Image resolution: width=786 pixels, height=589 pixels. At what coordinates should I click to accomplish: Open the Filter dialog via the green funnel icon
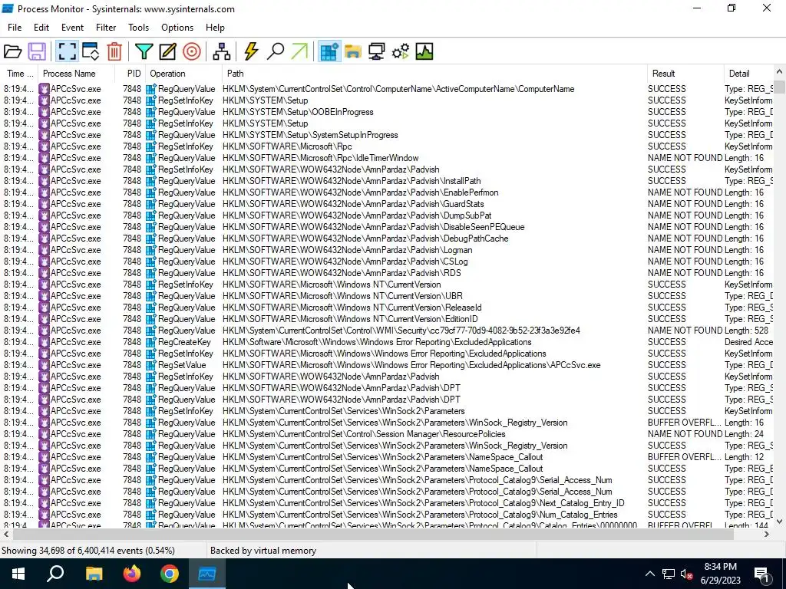coord(144,51)
